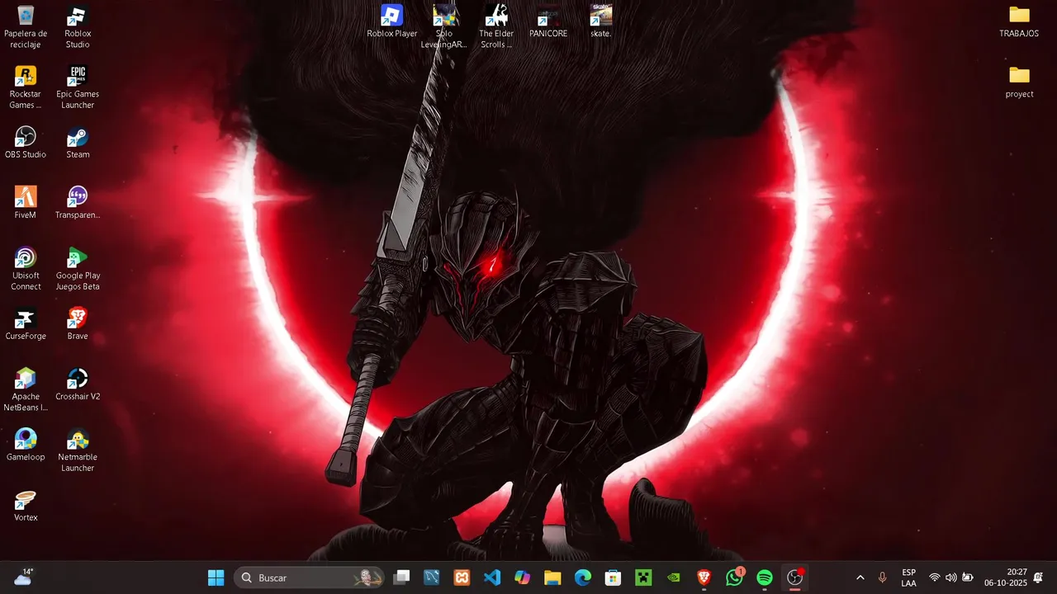Select the proyect folder
The width and height of the screenshot is (1057, 594).
[x=1019, y=82]
